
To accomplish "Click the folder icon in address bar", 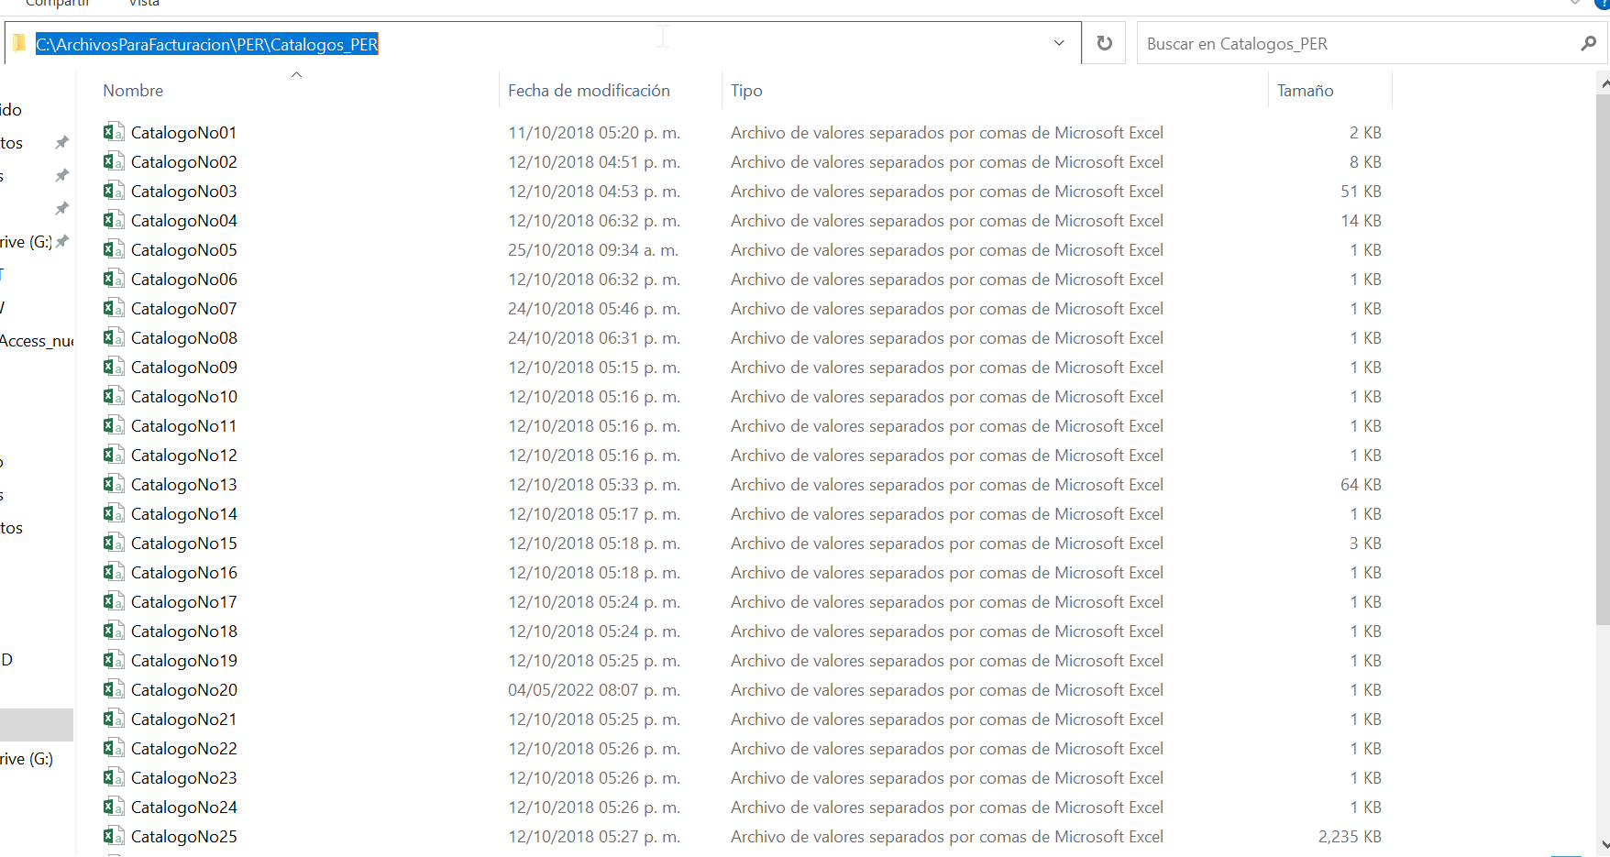I will [x=19, y=43].
